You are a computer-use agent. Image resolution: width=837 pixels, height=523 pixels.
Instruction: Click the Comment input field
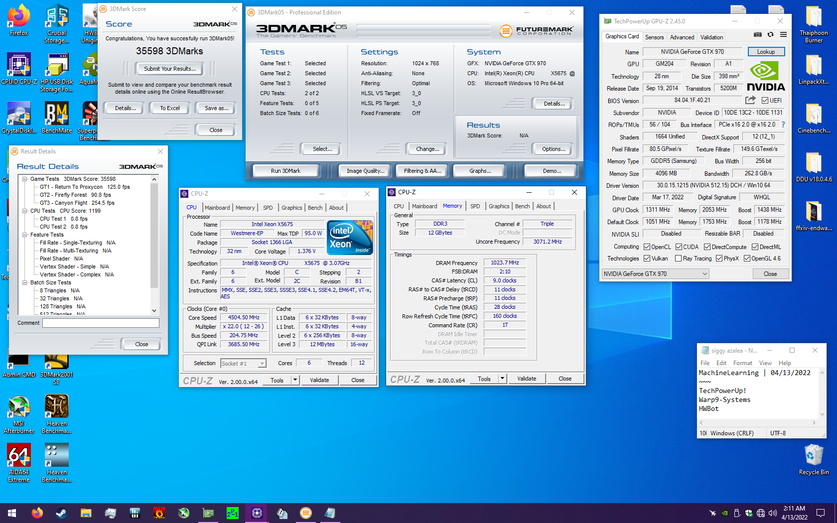(x=101, y=323)
